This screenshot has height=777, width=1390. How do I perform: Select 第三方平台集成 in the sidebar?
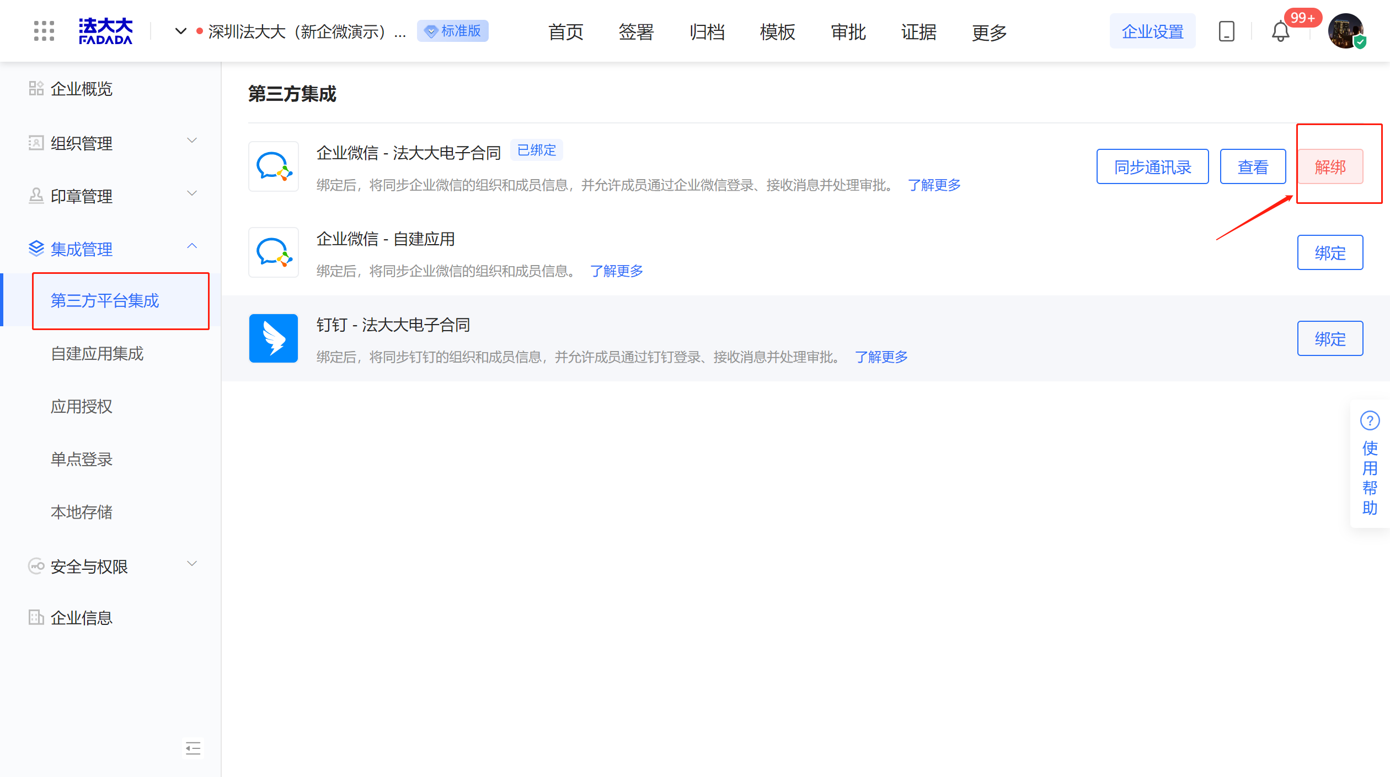(110, 300)
